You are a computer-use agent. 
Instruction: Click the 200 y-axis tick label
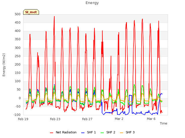(18, 64)
